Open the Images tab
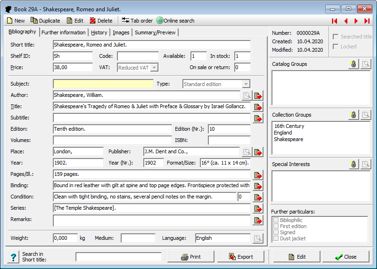Viewport: 377px width, 269px height. click(121, 32)
